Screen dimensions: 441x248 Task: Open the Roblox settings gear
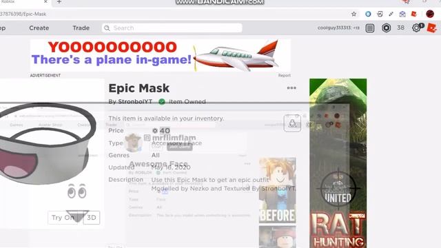pyautogui.click(x=416, y=28)
